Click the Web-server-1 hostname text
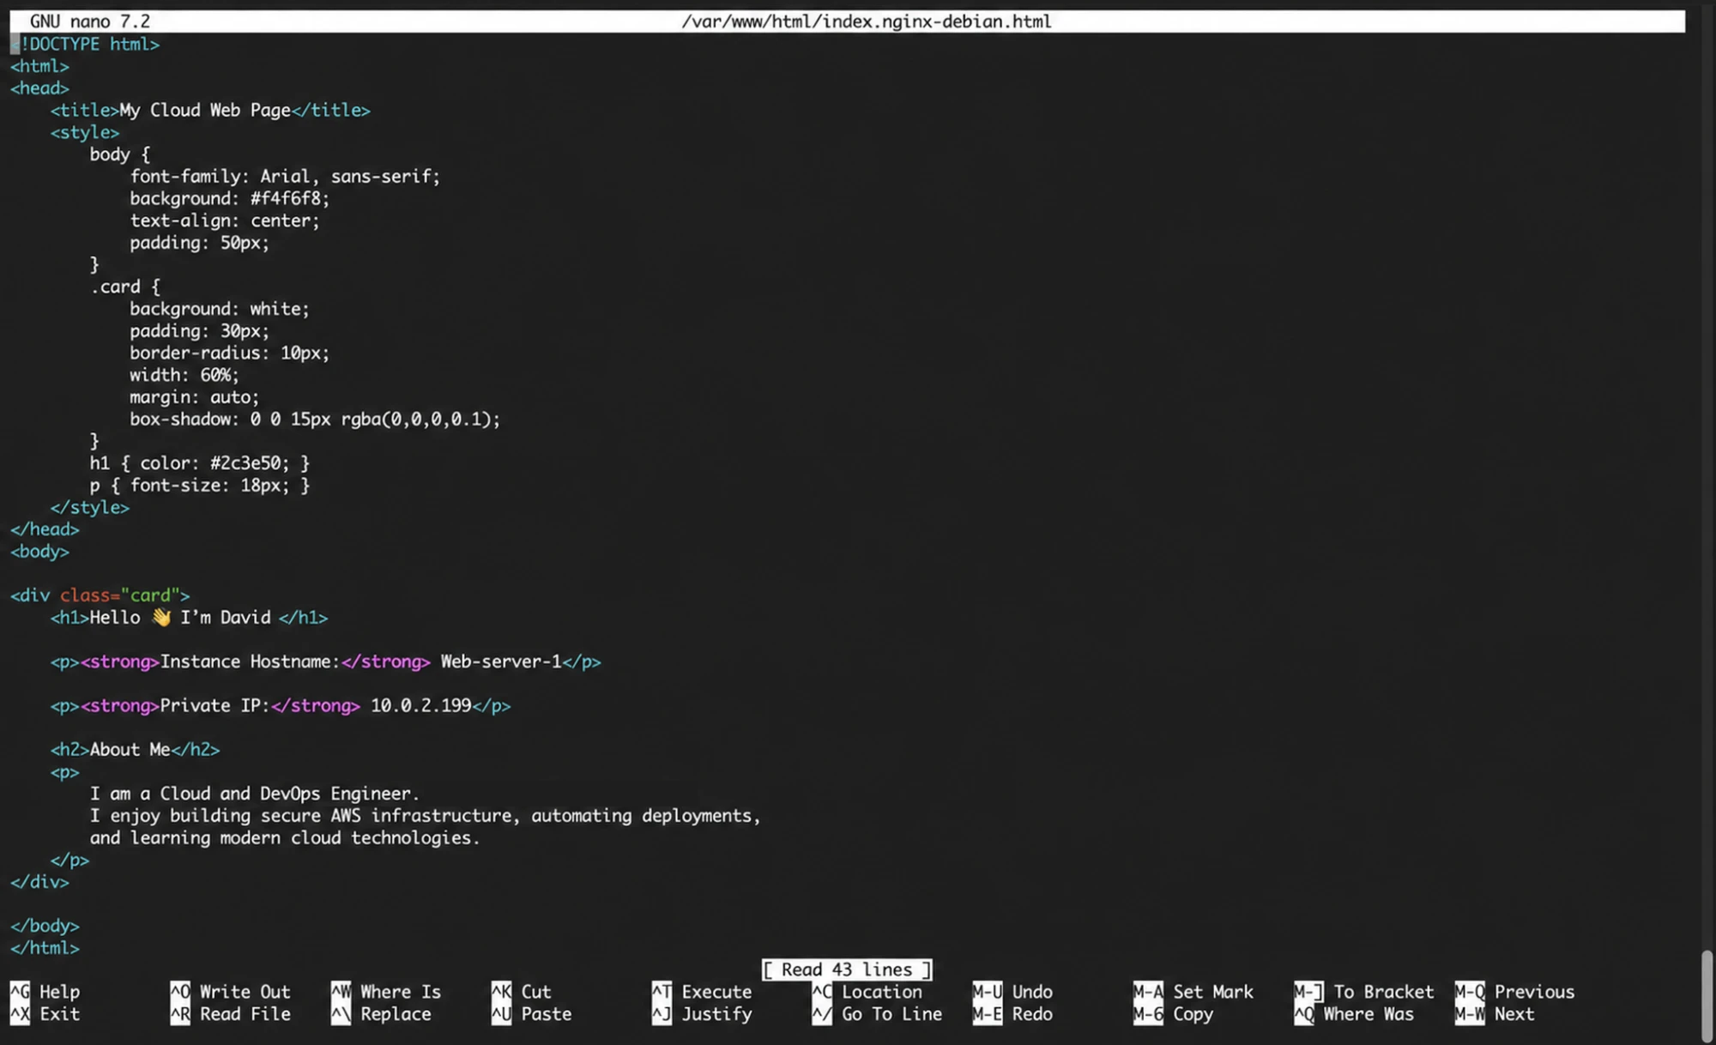 click(x=501, y=661)
